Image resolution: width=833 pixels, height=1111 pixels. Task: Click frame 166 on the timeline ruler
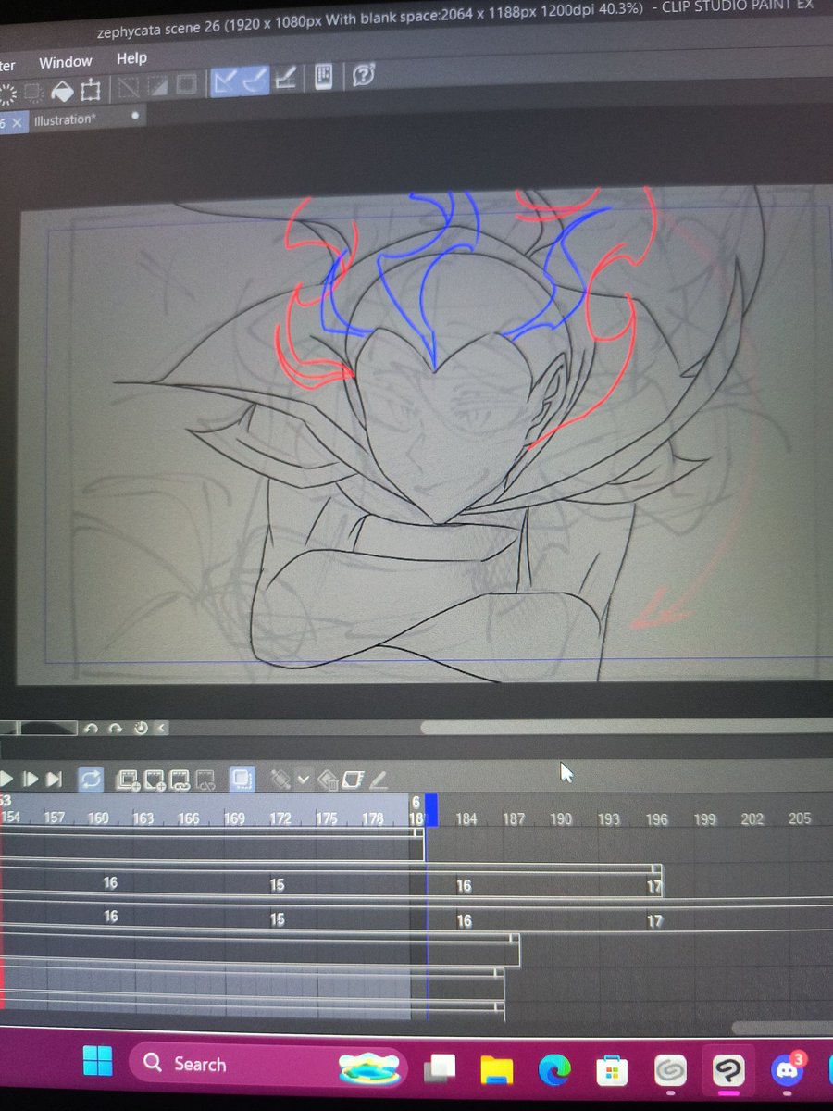click(x=189, y=818)
